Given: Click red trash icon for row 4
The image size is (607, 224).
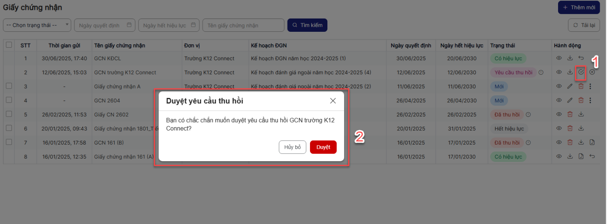Looking at the screenshot, I should (581, 100).
